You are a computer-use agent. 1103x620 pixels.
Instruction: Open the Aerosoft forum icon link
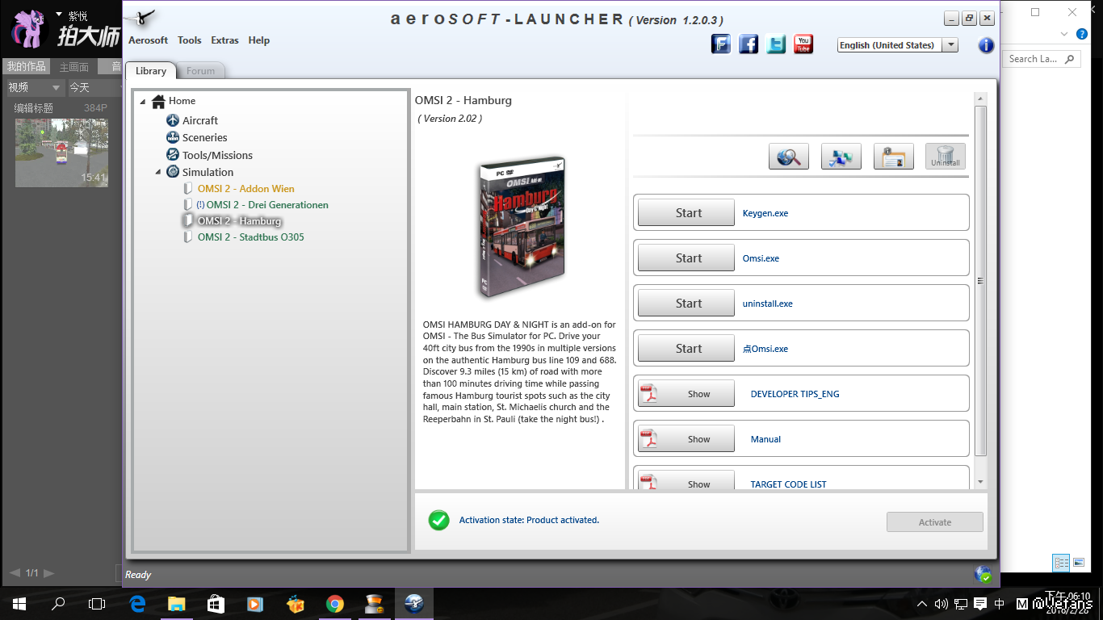tap(721, 44)
